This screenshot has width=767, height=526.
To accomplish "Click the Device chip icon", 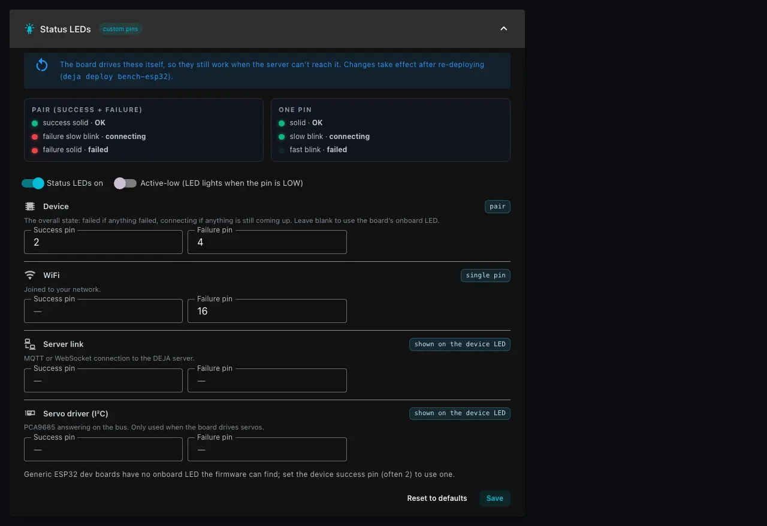I will point(30,207).
